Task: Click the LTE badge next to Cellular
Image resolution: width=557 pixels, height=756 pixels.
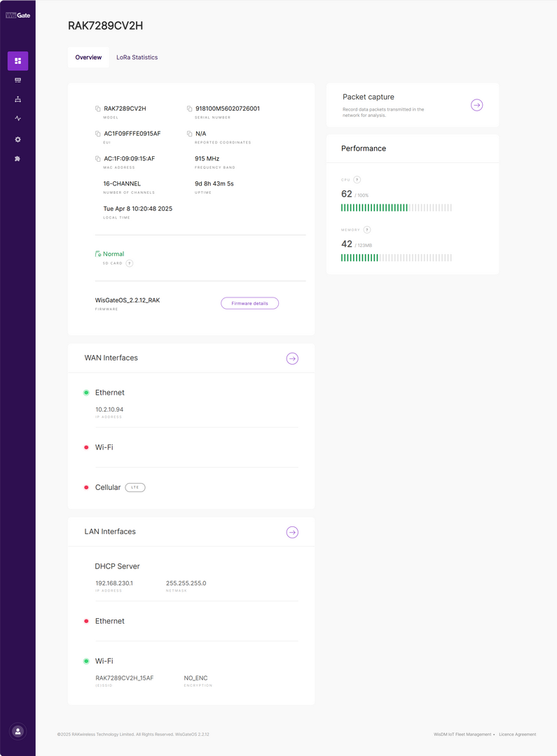Action: click(135, 487)
